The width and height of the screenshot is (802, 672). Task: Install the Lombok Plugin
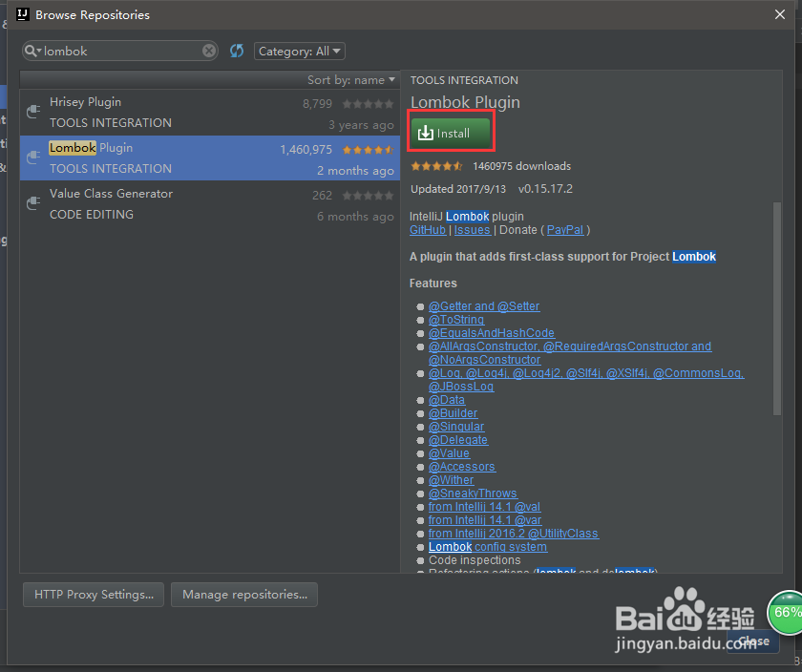(x=451, y=133)
